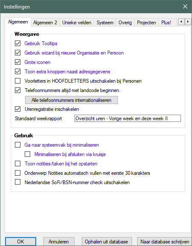Enable Nederlandse SoFi/BSN-nummer check uitschakelen
Image resolution: width=192 pixels, height=246 pixels.
click(17, 182)
